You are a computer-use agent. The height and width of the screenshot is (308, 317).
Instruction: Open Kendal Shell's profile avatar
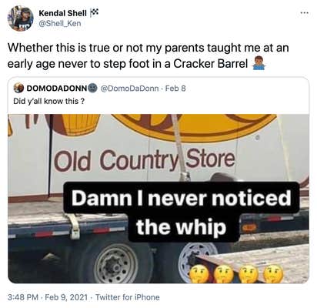coord(20,18)
